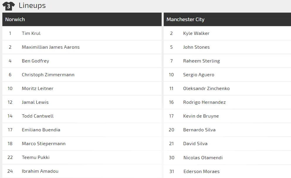Click Kevin de Bruyne's name

click(201, 116)
